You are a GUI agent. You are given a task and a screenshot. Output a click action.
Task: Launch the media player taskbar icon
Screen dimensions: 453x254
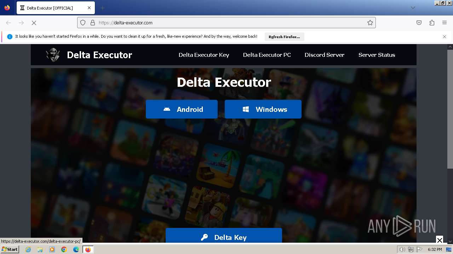point(52,249)
